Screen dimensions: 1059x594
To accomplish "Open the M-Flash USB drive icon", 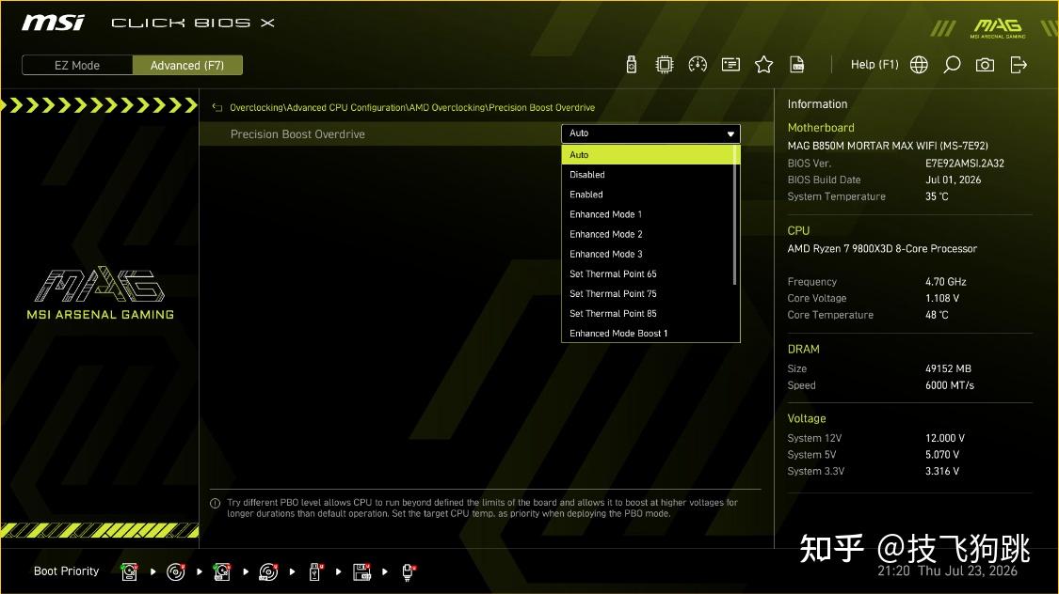I will [x=632, y=65].
